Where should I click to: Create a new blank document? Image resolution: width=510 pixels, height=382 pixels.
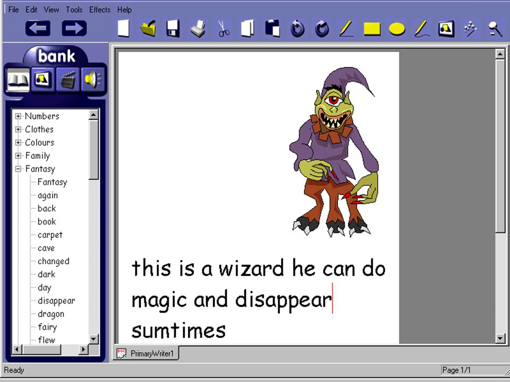pyautogui.click(x=124, y=29)
